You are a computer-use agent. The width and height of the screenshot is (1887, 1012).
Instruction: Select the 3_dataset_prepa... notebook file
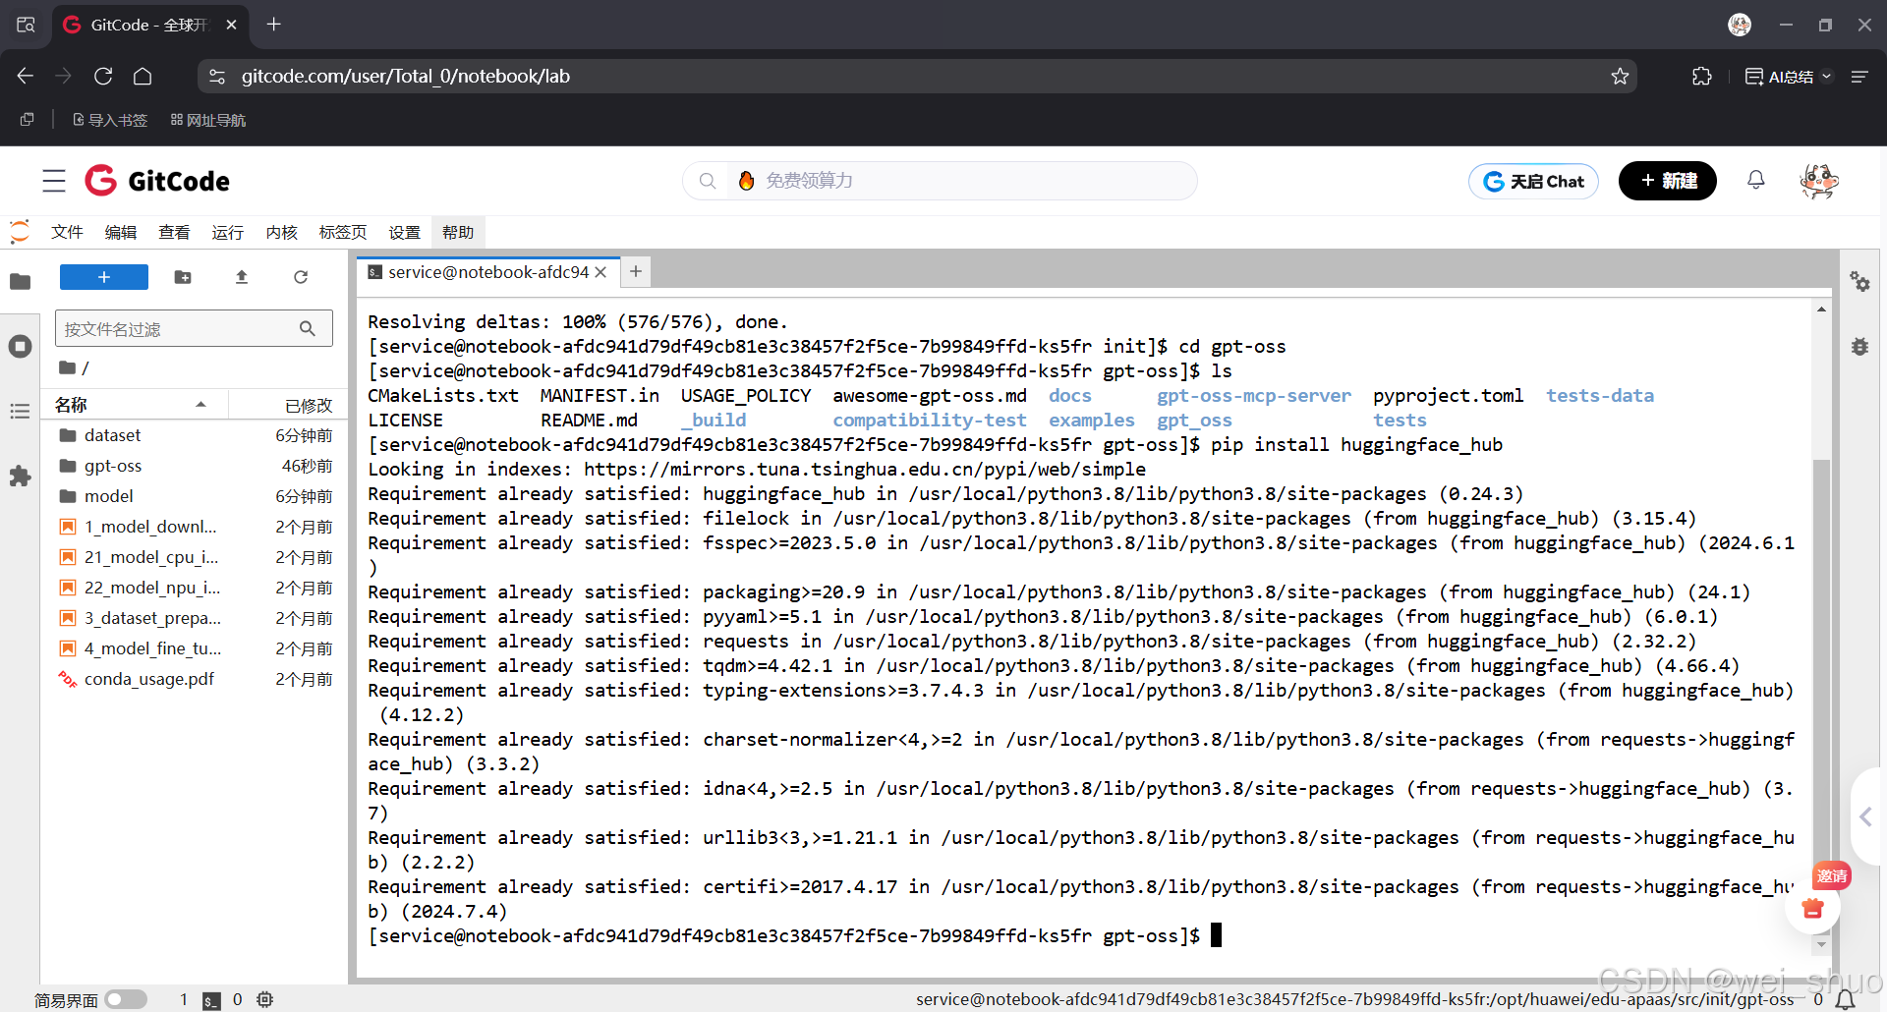coord(196,618)
